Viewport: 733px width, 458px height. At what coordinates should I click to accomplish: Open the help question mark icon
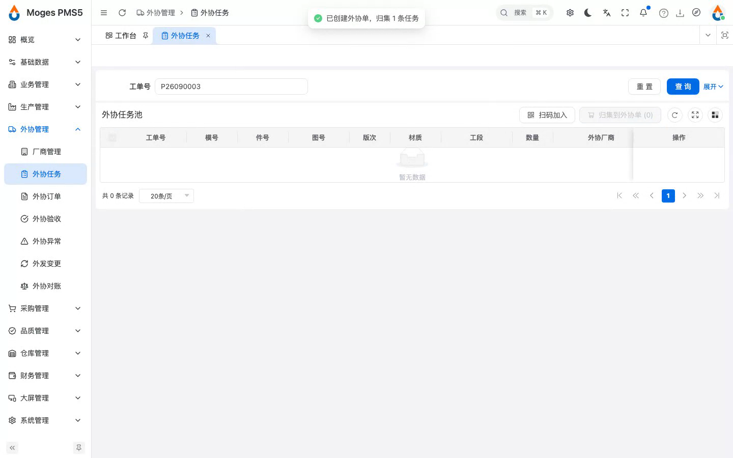tap(664, 13)
